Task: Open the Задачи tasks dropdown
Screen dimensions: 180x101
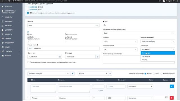Action: point(93,74)
